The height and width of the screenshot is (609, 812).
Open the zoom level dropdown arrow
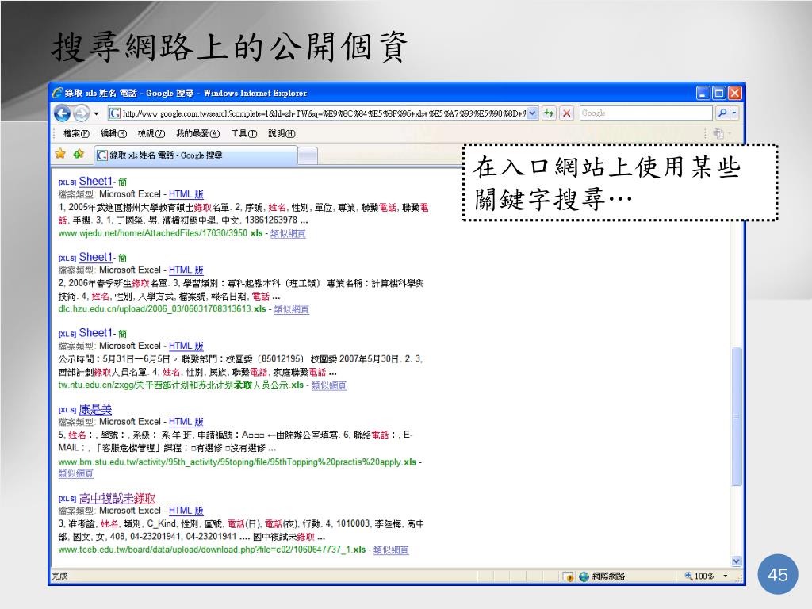[x=725, y=576]
